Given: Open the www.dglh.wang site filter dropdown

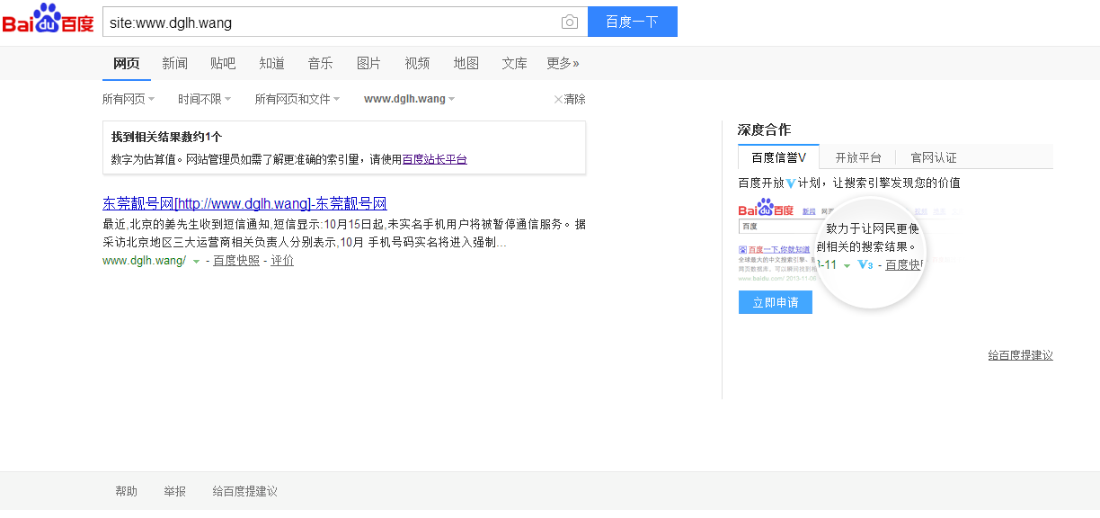Looking at the screenshot, I should tap(409, 99).
